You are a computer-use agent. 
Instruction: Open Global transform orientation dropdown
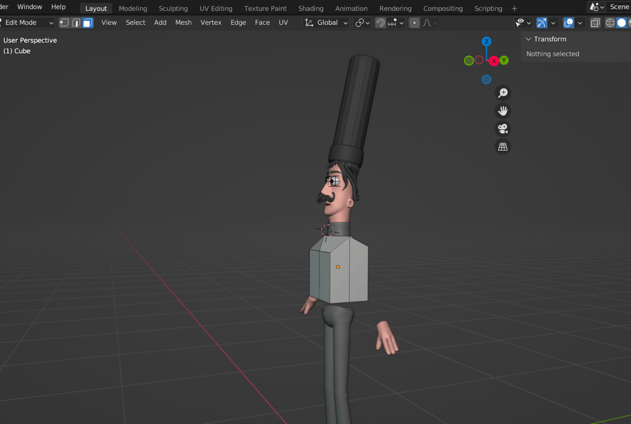327,23
